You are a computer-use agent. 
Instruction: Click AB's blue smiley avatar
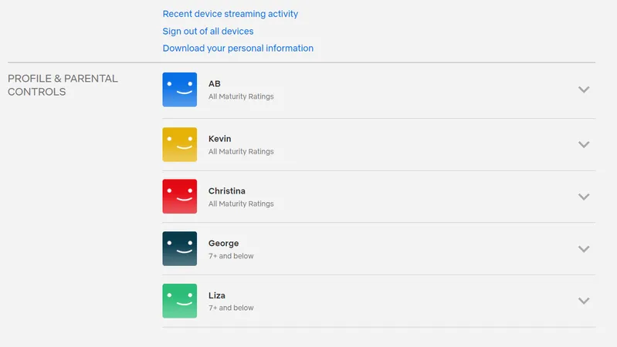(x=180, y=89)
